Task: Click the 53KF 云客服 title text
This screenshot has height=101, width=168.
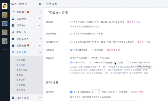Action: click(x=19, y=4)
